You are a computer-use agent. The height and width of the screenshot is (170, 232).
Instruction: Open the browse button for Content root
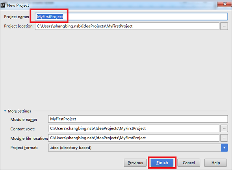tap(224, 128)
